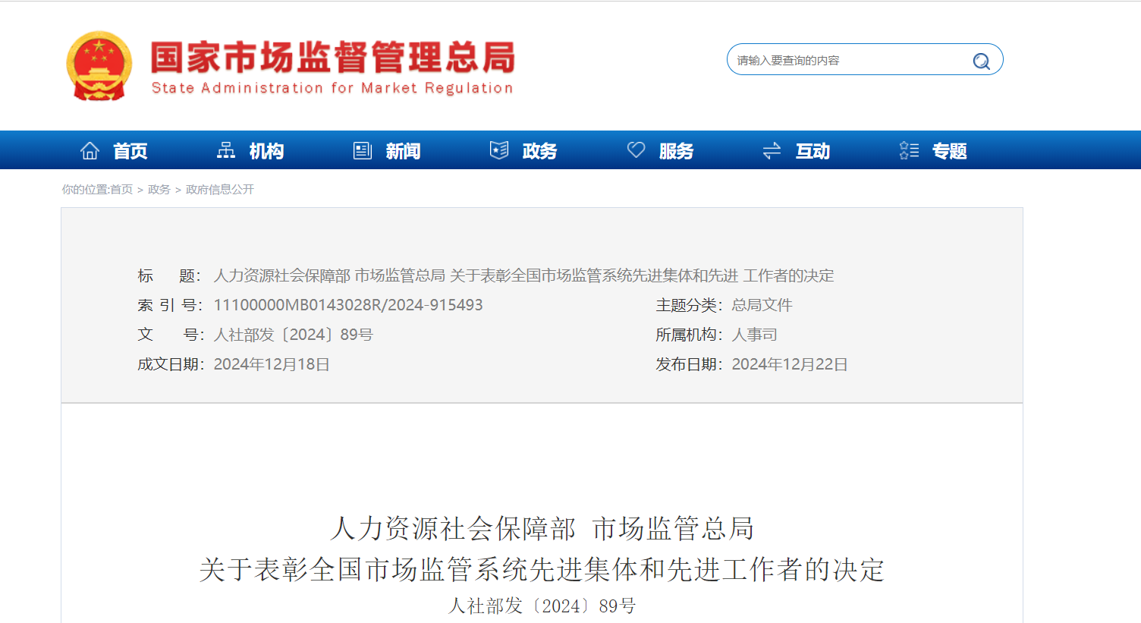Screen dimensions: 1141x623
Task: Click the 主题分类 value 总局文件
Action: (762, 305)
